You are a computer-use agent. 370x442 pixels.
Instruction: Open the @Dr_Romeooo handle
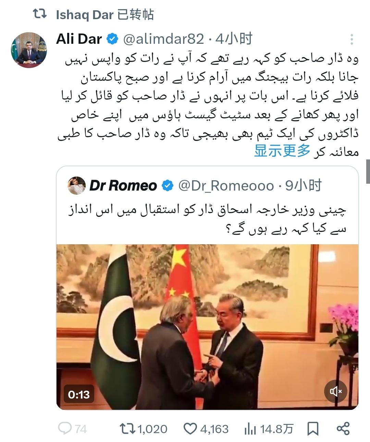point(226,186)
